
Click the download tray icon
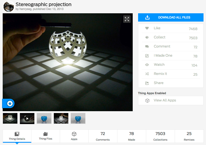pos(147,17)
